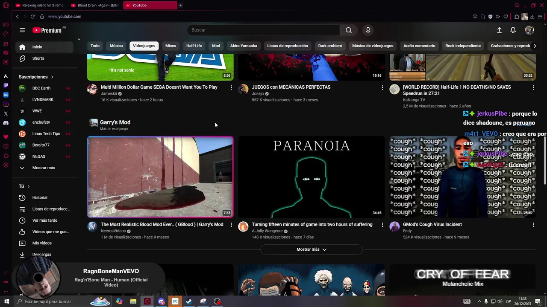Open sidebar settings gear in Opera

tap(6, 165)
